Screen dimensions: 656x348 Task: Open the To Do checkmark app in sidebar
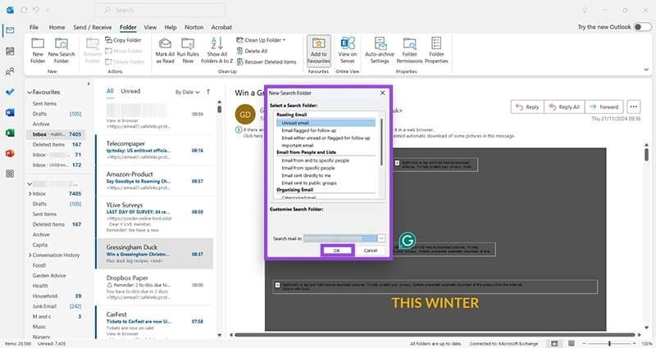point(10,93)
